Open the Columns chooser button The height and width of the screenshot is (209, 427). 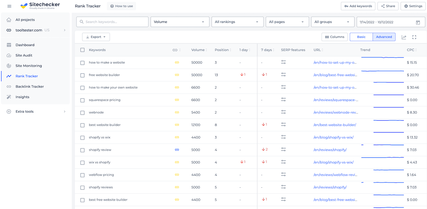[335, 37]
